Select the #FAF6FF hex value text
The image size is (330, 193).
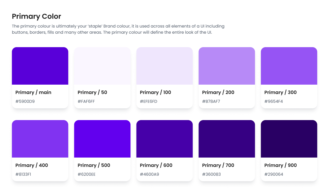pyautogui.click(x=86, y=102)
